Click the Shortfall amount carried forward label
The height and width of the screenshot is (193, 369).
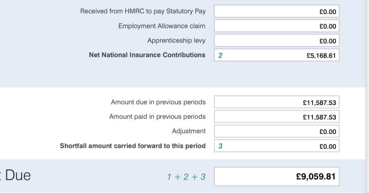point(133,146)
